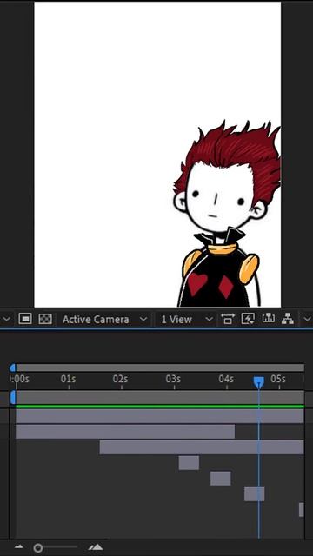Click the 03s mark on time ruler
The image size is (313, 556).
pyautogui.click(x=173, y=379)
